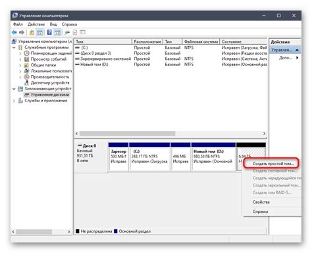Viewport: 312px width, 253px height.
Task: Select the Shared Folders icon in tree
Action: [x=26, y=65]
